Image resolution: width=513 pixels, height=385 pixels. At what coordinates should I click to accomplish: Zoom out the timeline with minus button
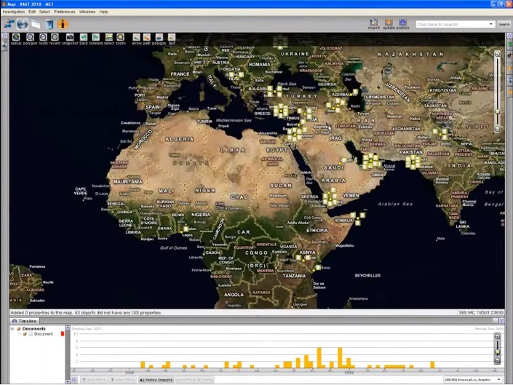point(497,361)
